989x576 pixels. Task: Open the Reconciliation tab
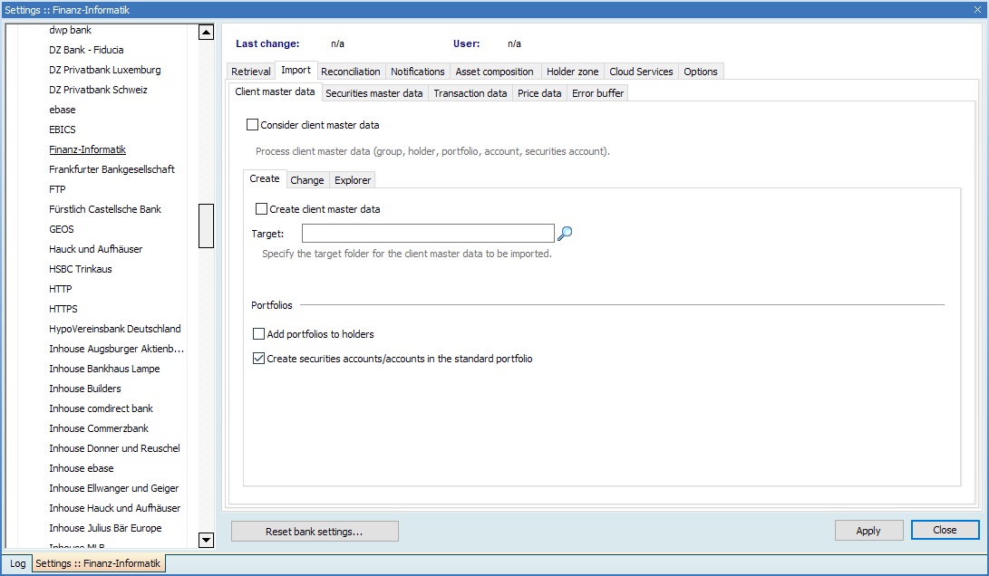point(351,72)
